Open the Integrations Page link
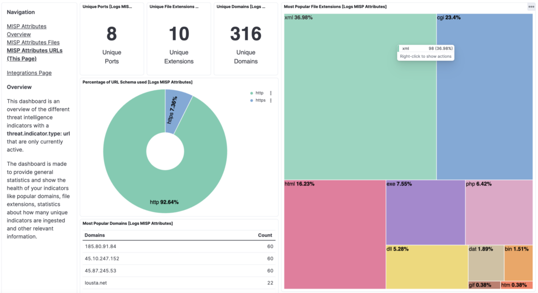This screenshot has width=538, height=293. pyautogui.click(x=29, y=73)
